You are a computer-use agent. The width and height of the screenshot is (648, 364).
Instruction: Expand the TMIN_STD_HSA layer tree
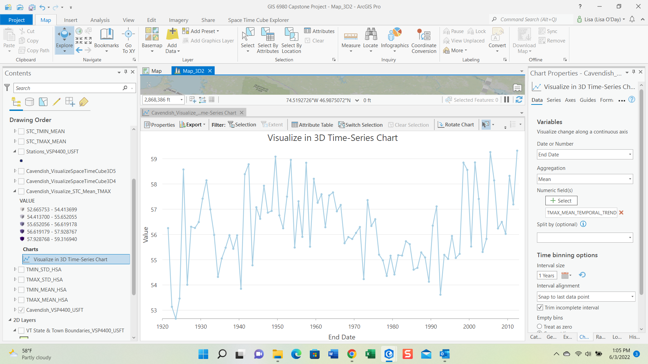[x=15, y=269]
